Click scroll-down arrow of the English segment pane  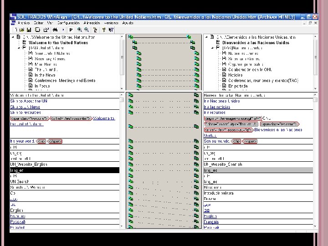(x=122, y=226)
